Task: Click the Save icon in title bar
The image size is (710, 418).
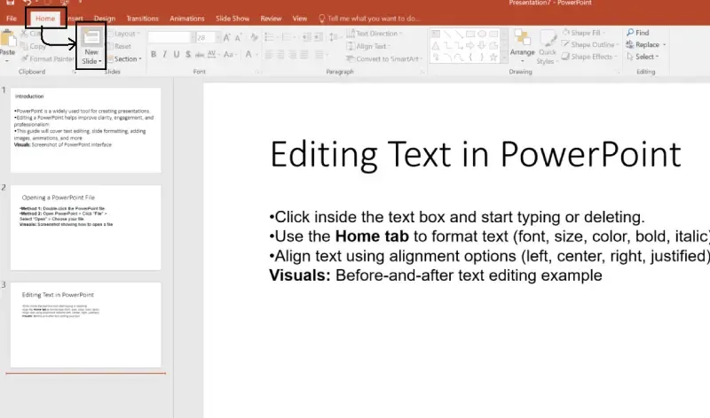Action: click(9, 4)
